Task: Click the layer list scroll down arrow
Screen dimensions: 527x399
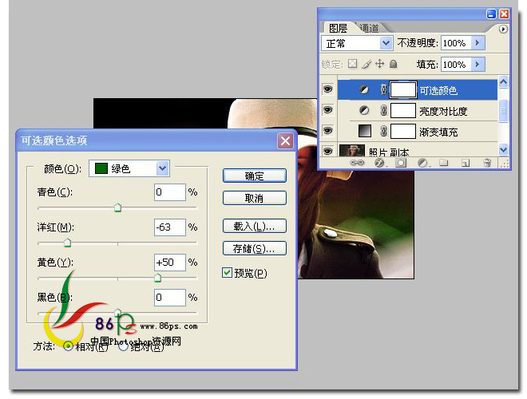Action: (x=503, y=150)
